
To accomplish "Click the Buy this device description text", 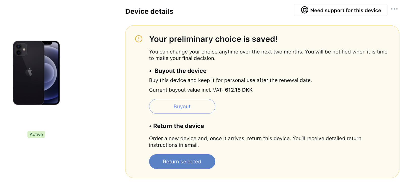I will coord(231,80).
